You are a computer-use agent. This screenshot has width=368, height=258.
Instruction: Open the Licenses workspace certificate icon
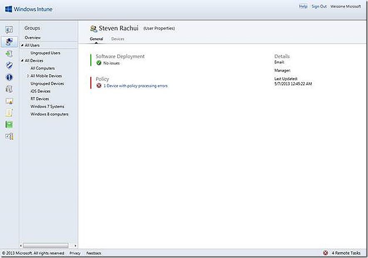coord(9,101)
